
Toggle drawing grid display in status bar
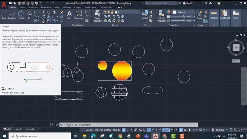(123, 130)
